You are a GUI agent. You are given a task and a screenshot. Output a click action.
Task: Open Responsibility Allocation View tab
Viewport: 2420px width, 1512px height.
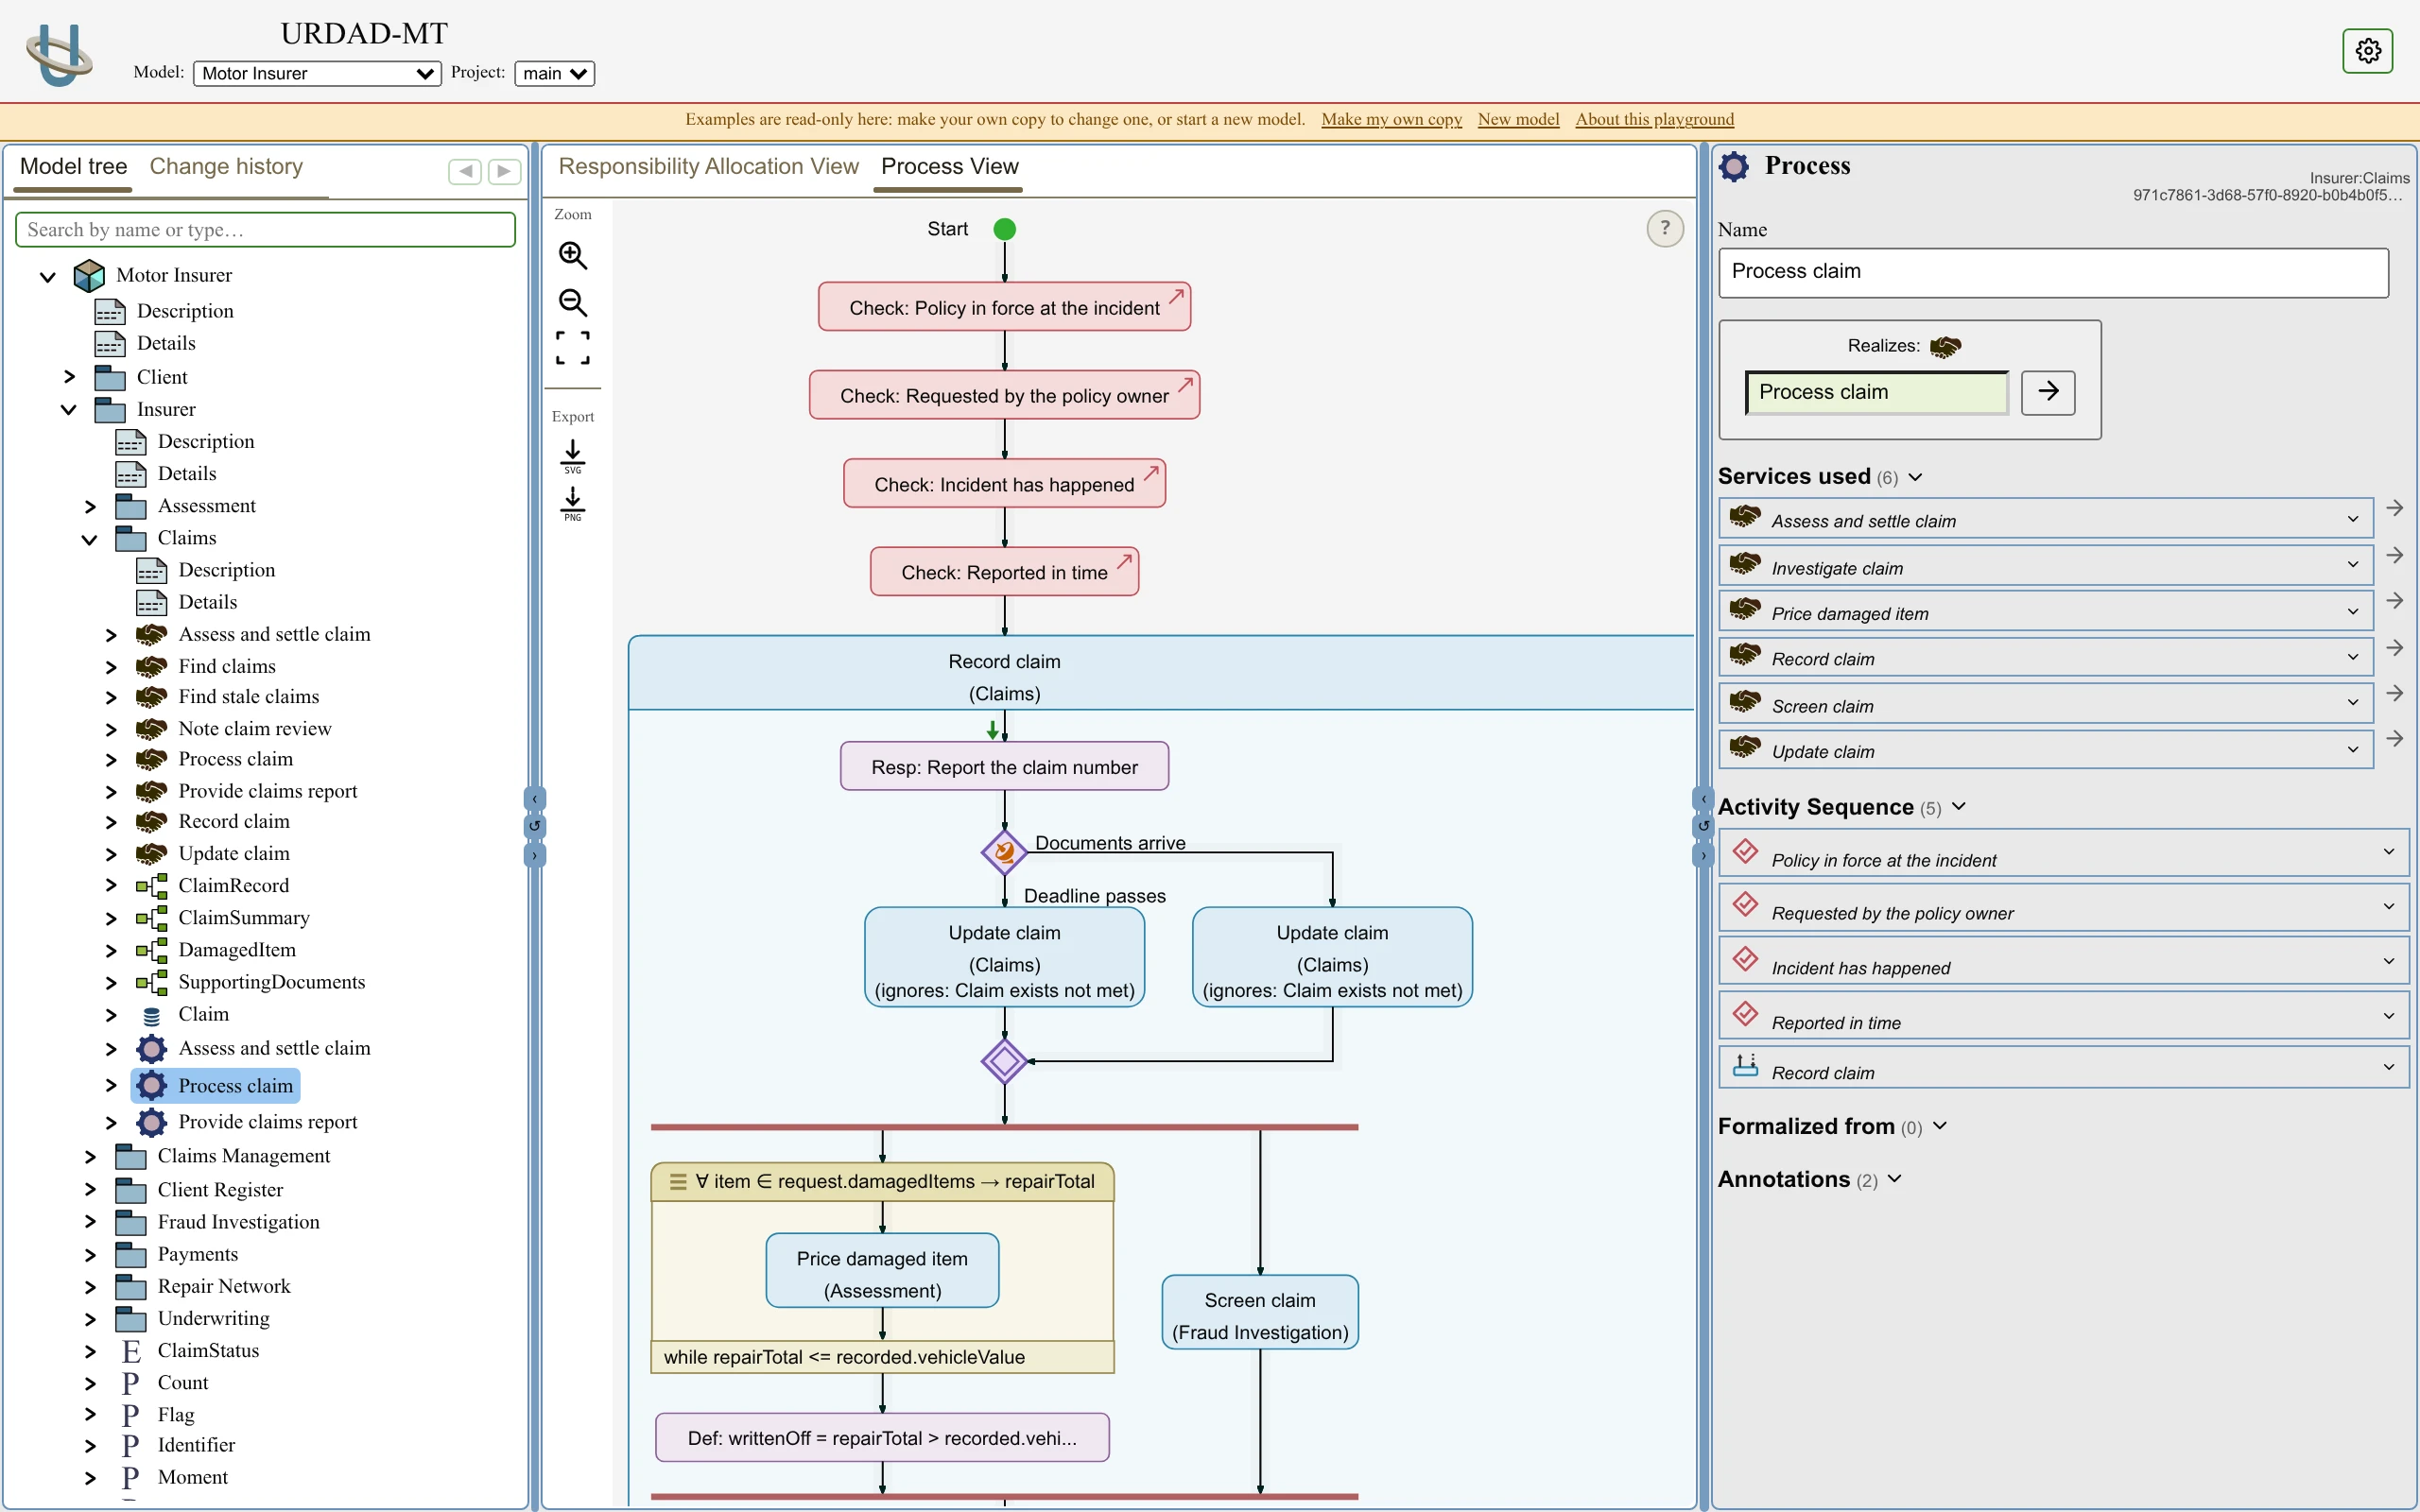pos(708,166)
